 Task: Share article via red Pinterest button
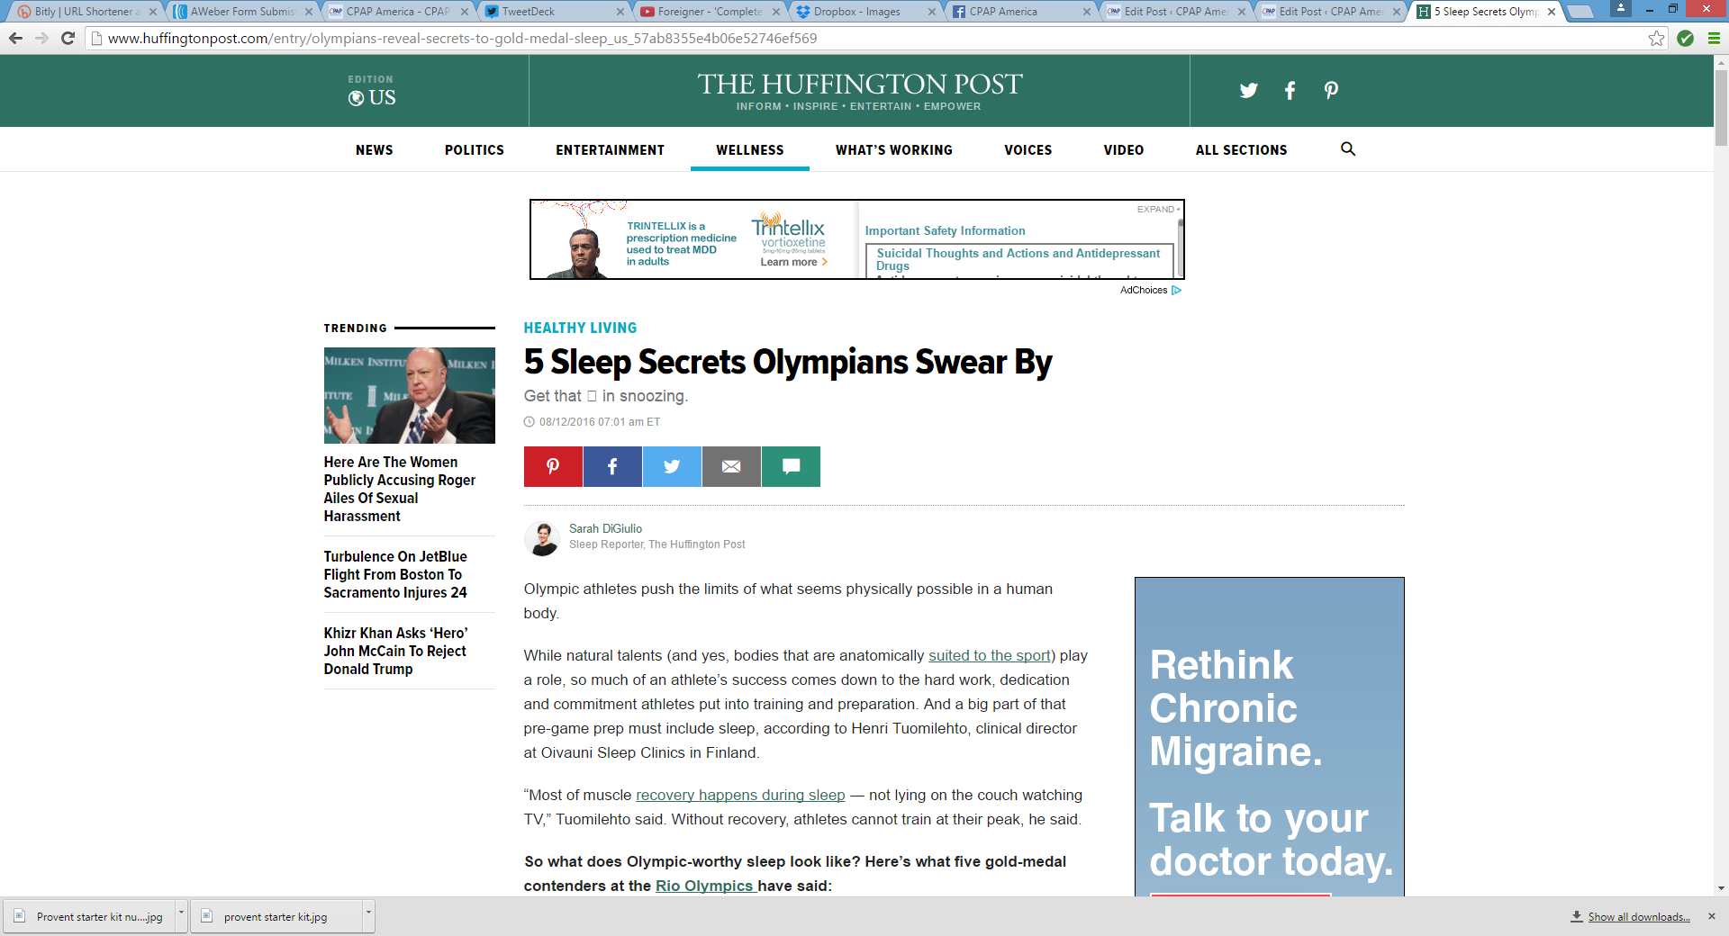click(x=553, y=466)
